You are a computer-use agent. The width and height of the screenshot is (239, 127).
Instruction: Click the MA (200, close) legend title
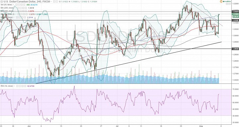(x=7, y=8)
